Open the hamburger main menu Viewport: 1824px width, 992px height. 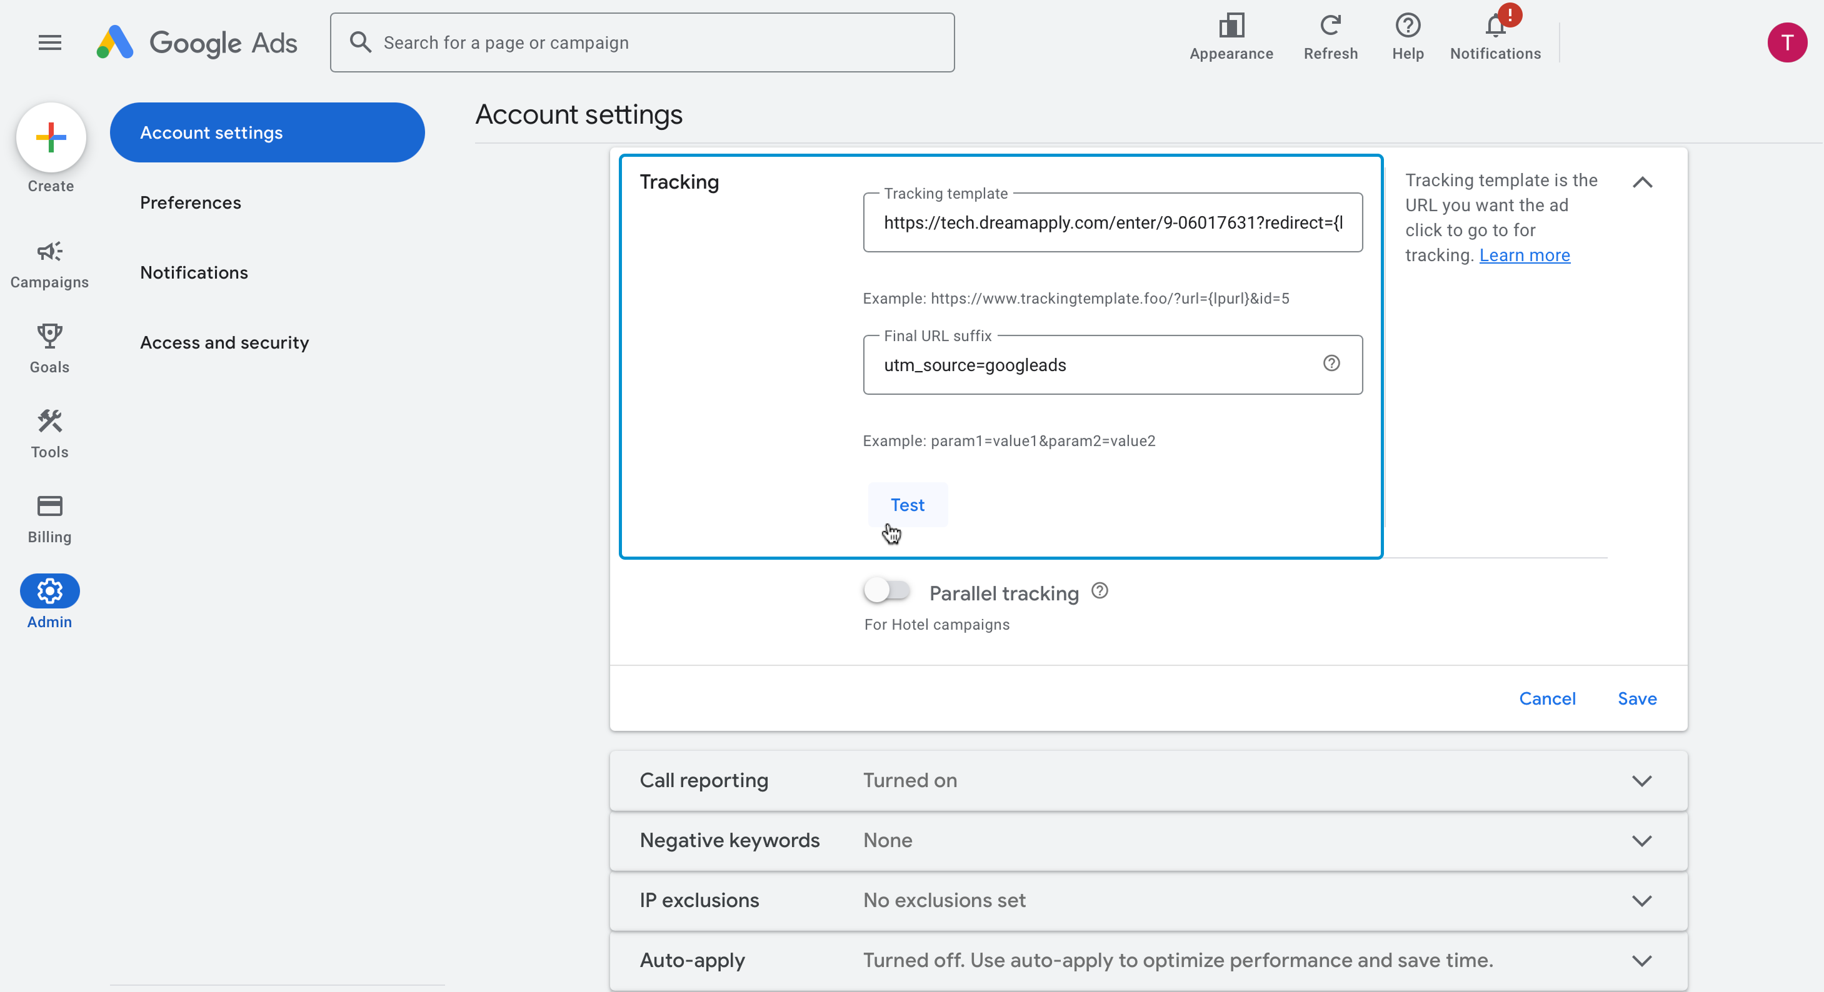(49, 42)
